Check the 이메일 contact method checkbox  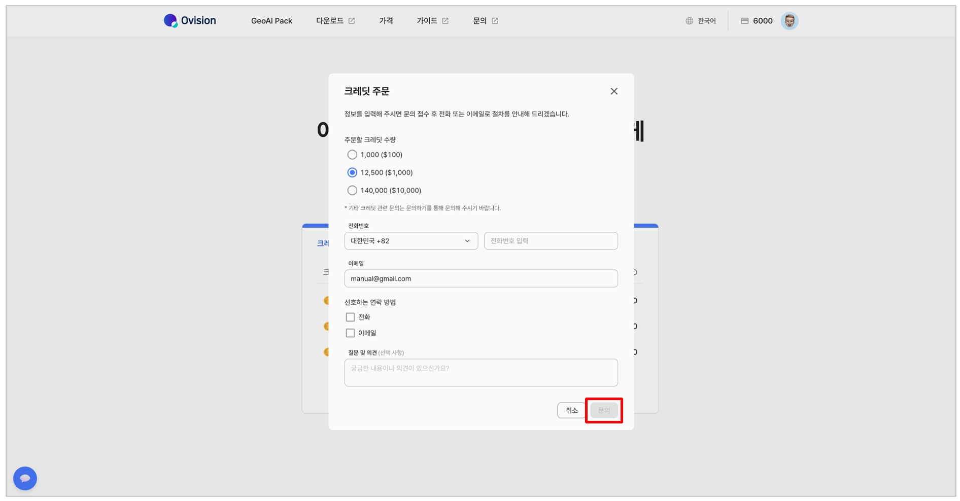click(x=350, y=333)
